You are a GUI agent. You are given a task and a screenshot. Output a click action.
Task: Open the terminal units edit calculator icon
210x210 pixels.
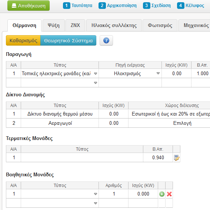(177, 158)
